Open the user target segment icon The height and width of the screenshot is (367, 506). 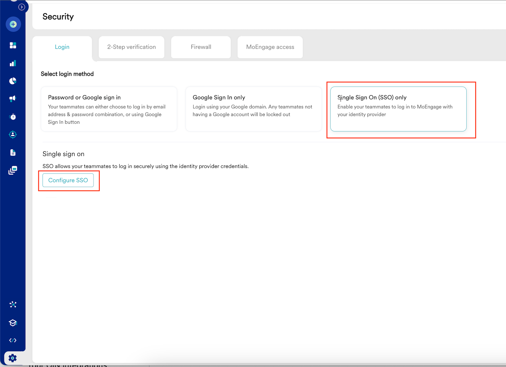pos(13,135)
